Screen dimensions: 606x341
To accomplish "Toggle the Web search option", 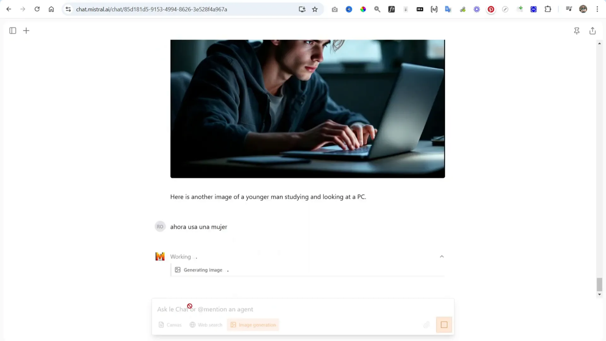I will (x=206, y=325).
